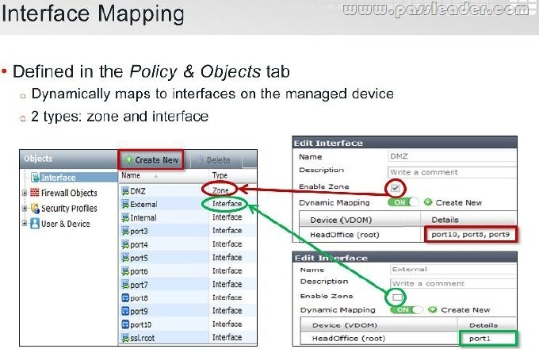The width and height of the screenshot is (539, 349).
Task: Click the ssl.root interface icon
Action: point(125,338)
